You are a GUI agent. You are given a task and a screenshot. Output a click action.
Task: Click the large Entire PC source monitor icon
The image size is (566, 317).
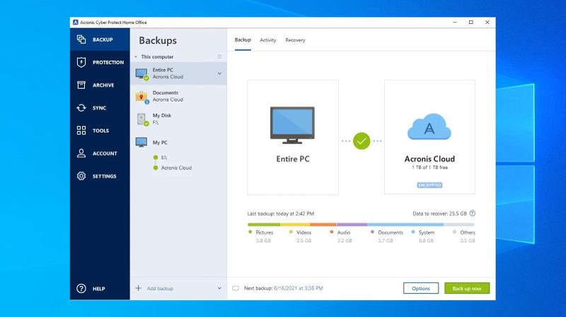coord(292,125)
